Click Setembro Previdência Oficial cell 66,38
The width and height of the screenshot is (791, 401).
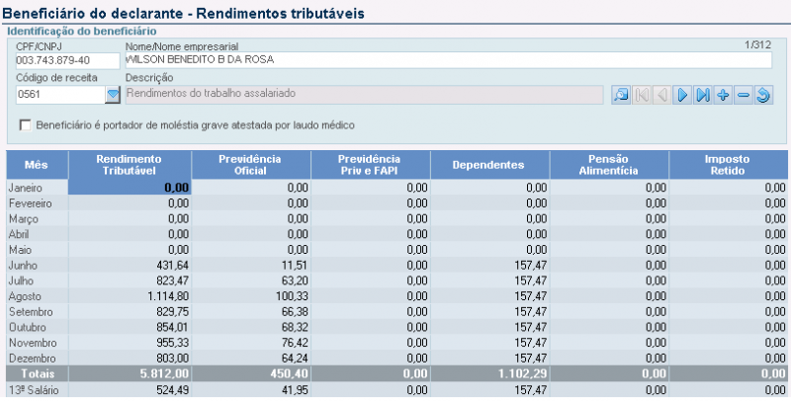(x=251, y=312)
